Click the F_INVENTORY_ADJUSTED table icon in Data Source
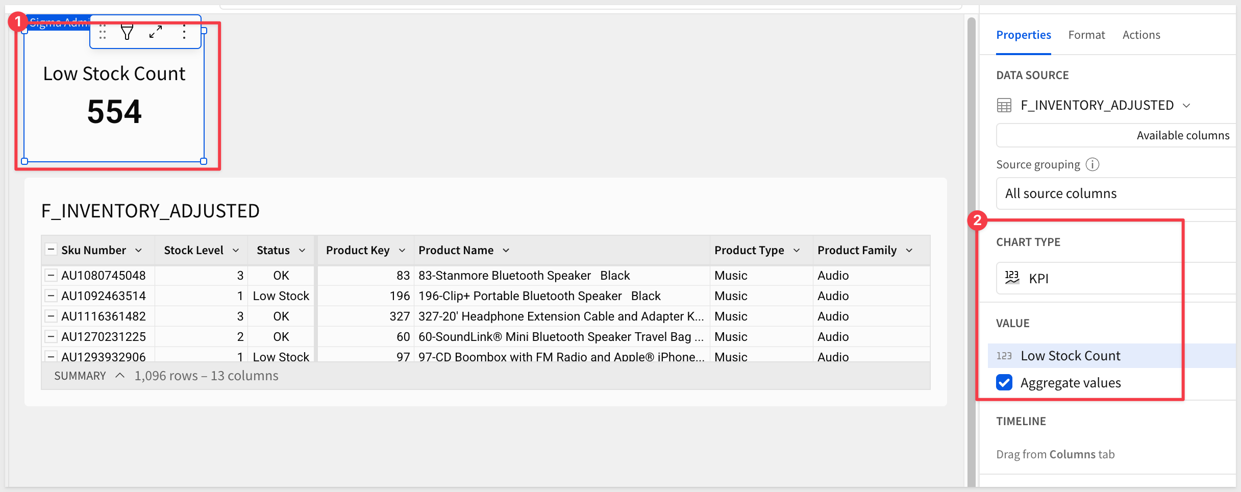Image resolution: width=1241 pixels, height=492 pixels. pyautogui.click(x=1004, y=105)
